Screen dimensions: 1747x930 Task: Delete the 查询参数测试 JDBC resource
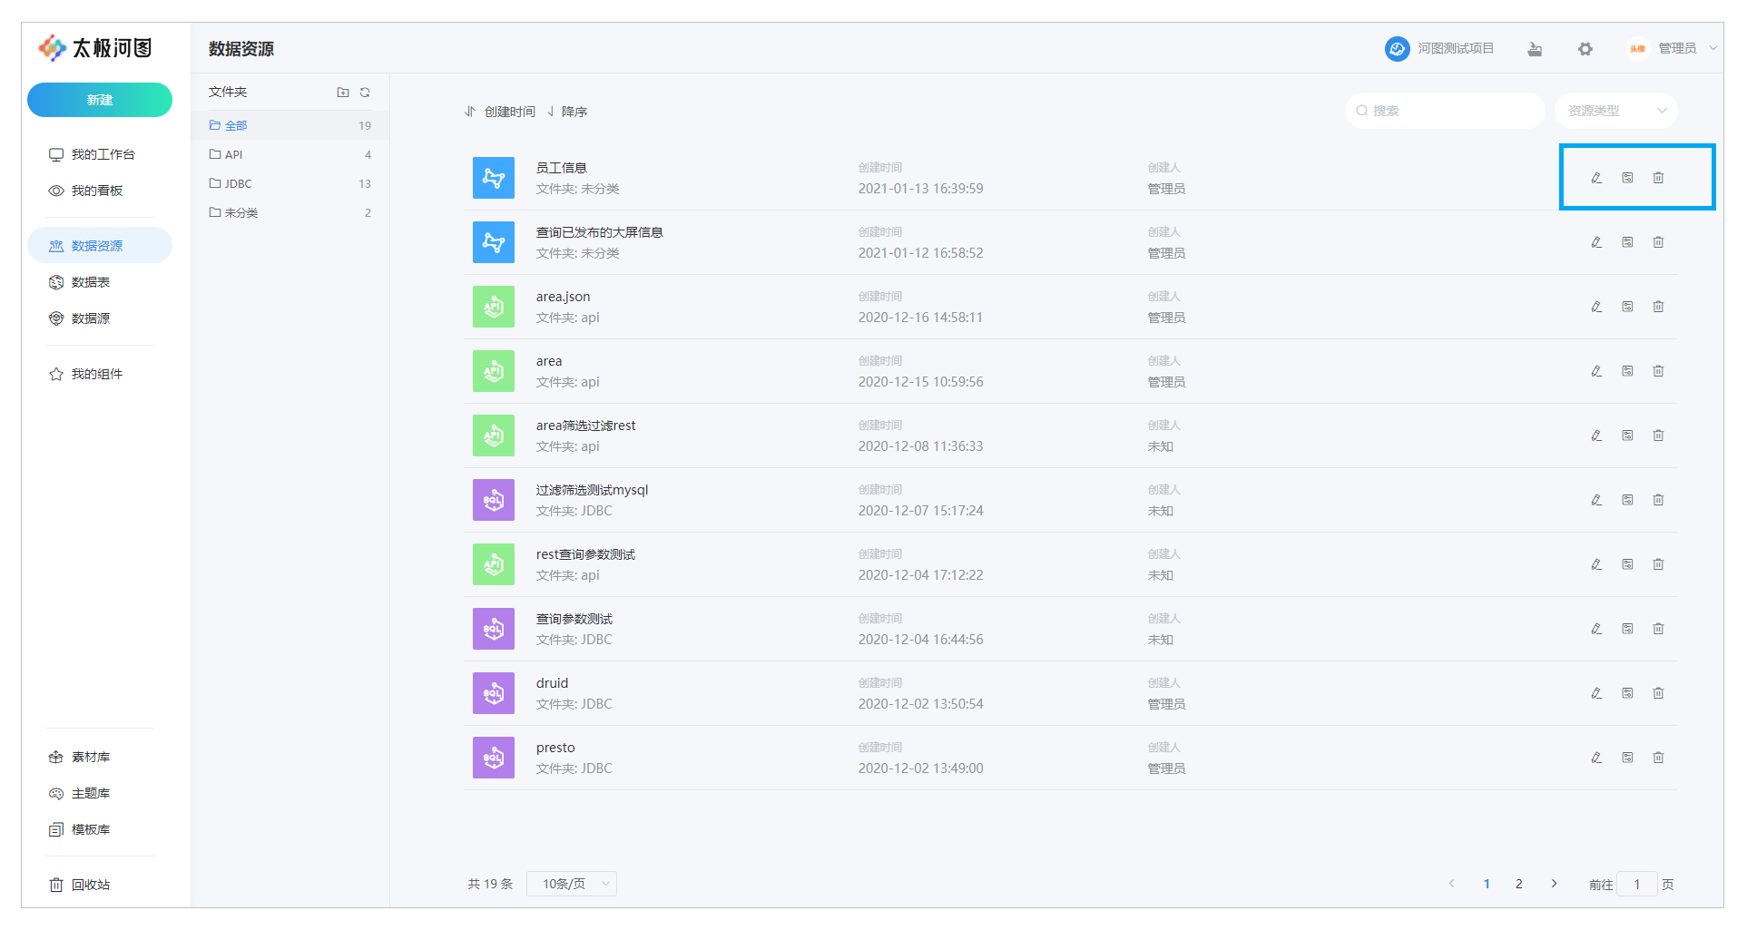[x=1658, y=629]
